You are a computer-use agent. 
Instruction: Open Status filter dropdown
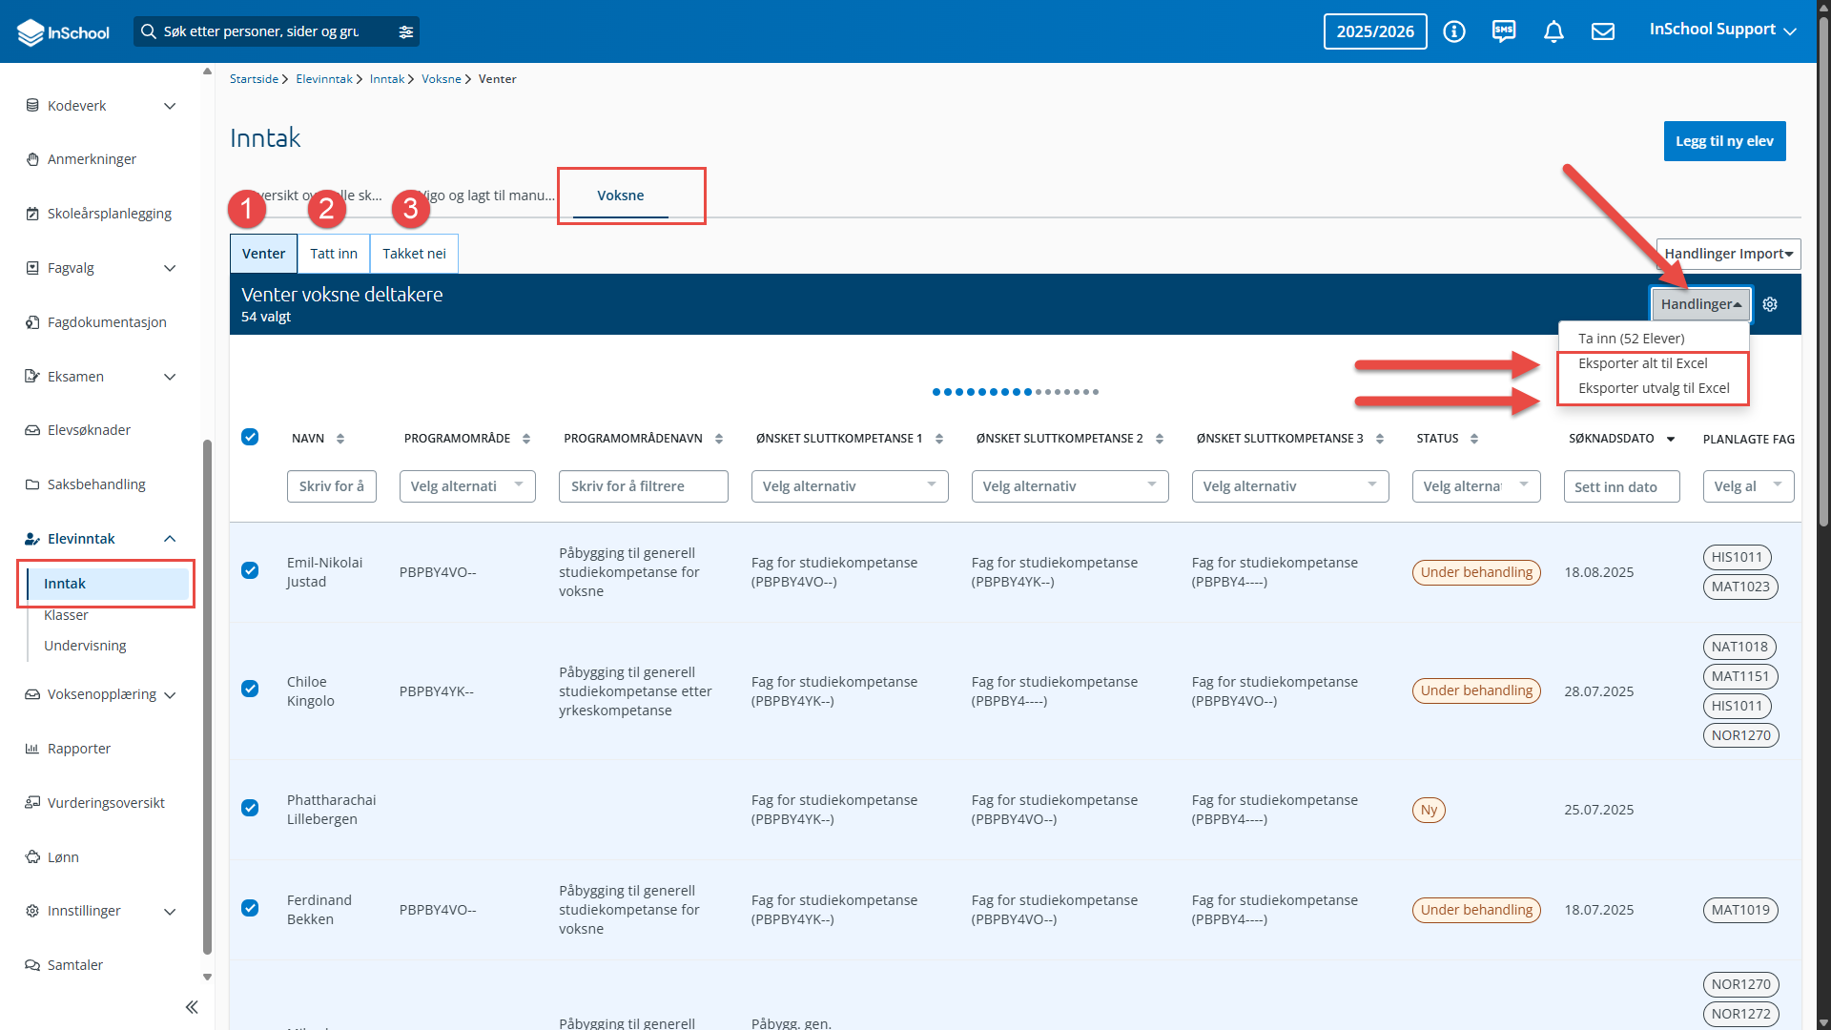(1476, 486)
